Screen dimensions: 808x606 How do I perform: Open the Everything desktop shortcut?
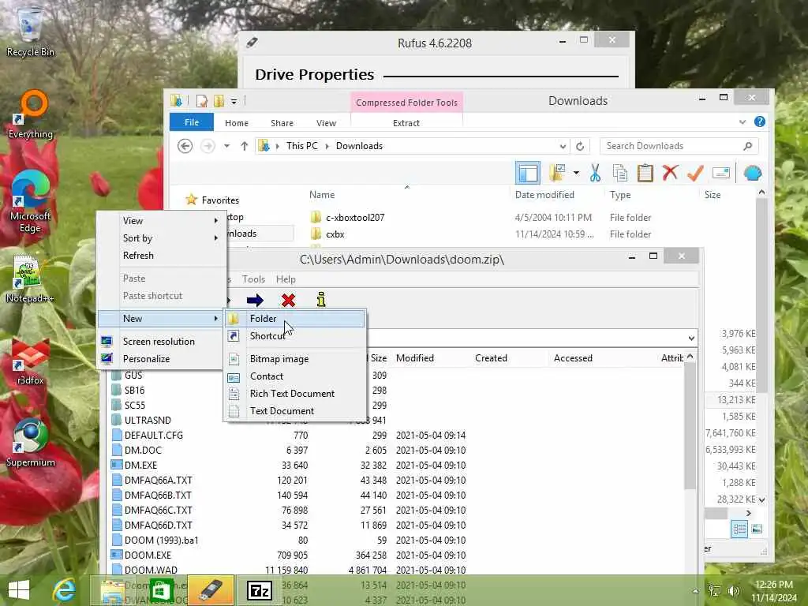coord(31,114)
